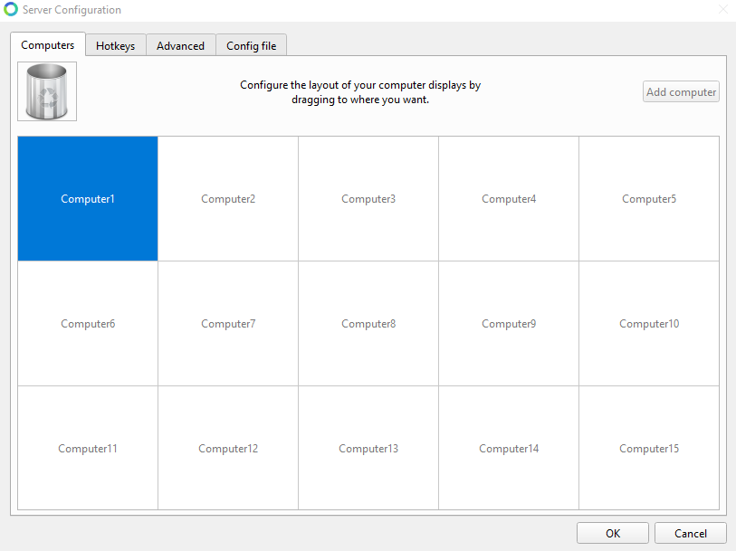Image resolution: width=736 pixels, height=551 pixels.
Task: Choose the Computer10 cell
Action: pyautogui.click(x=649, y=324)
